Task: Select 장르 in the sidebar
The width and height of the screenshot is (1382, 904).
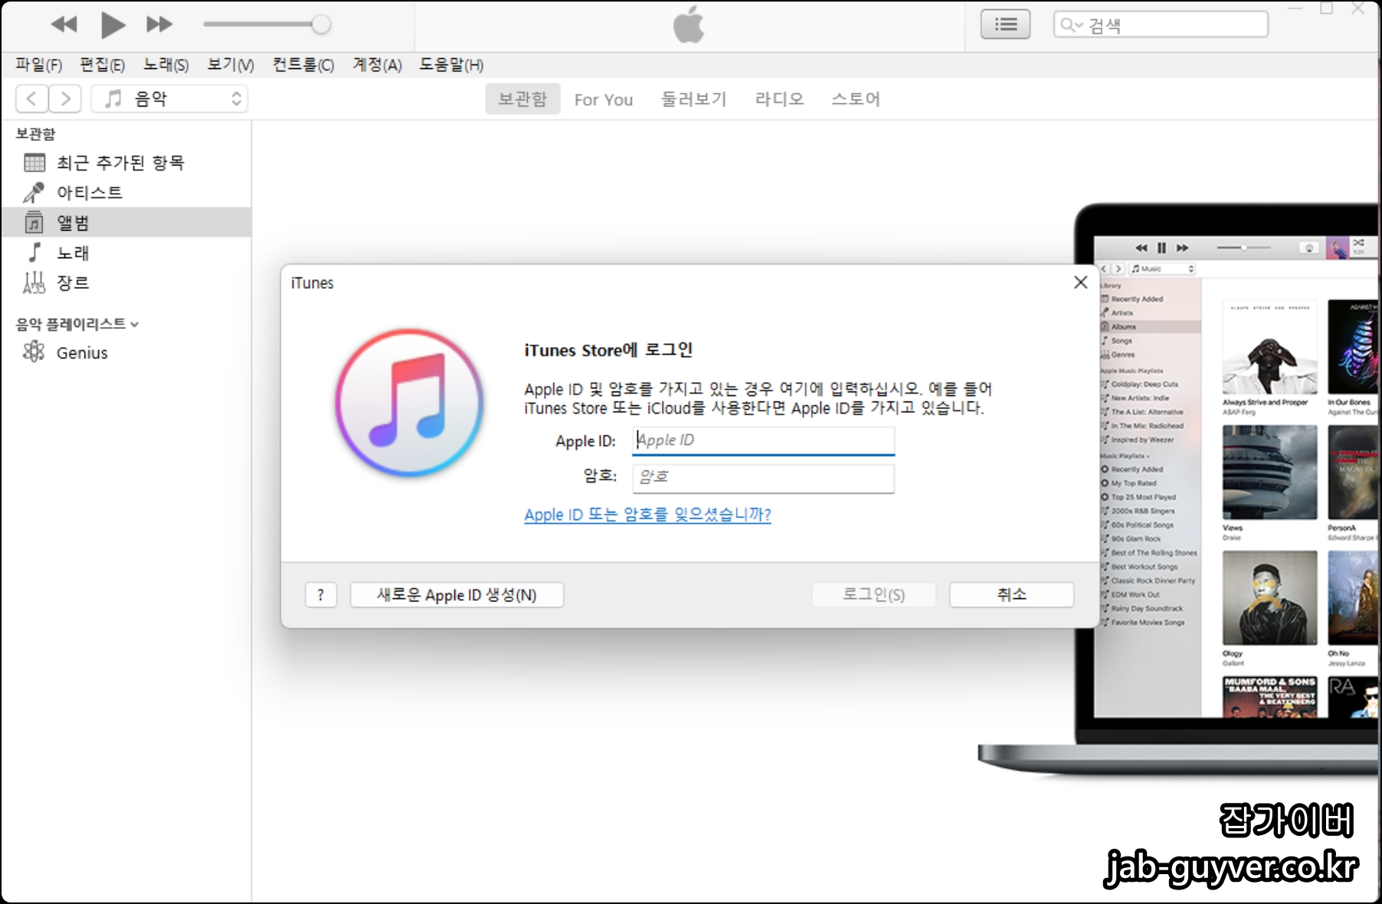Action: [x=126, y=283]
